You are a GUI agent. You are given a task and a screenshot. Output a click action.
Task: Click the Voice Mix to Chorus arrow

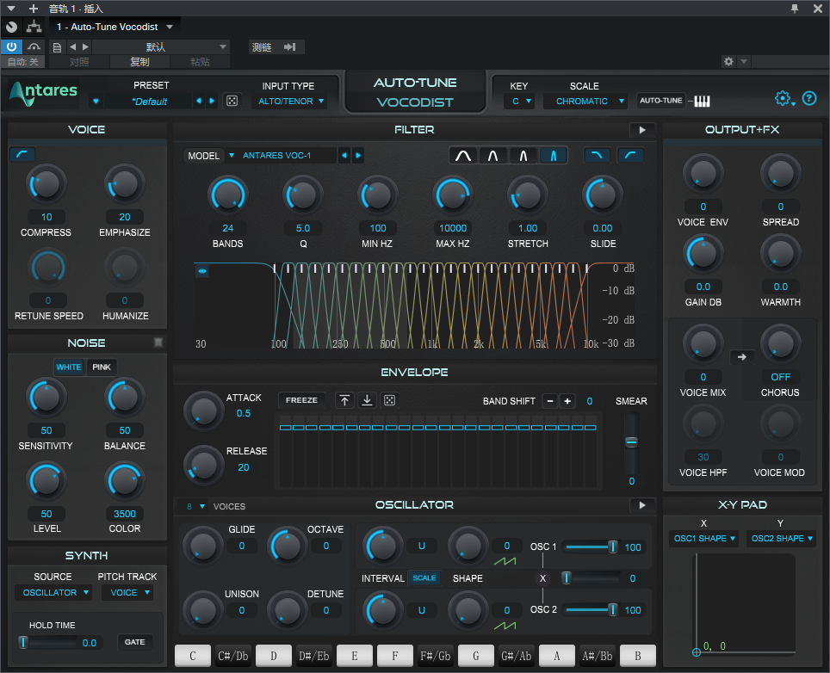(x=742, y=357)
